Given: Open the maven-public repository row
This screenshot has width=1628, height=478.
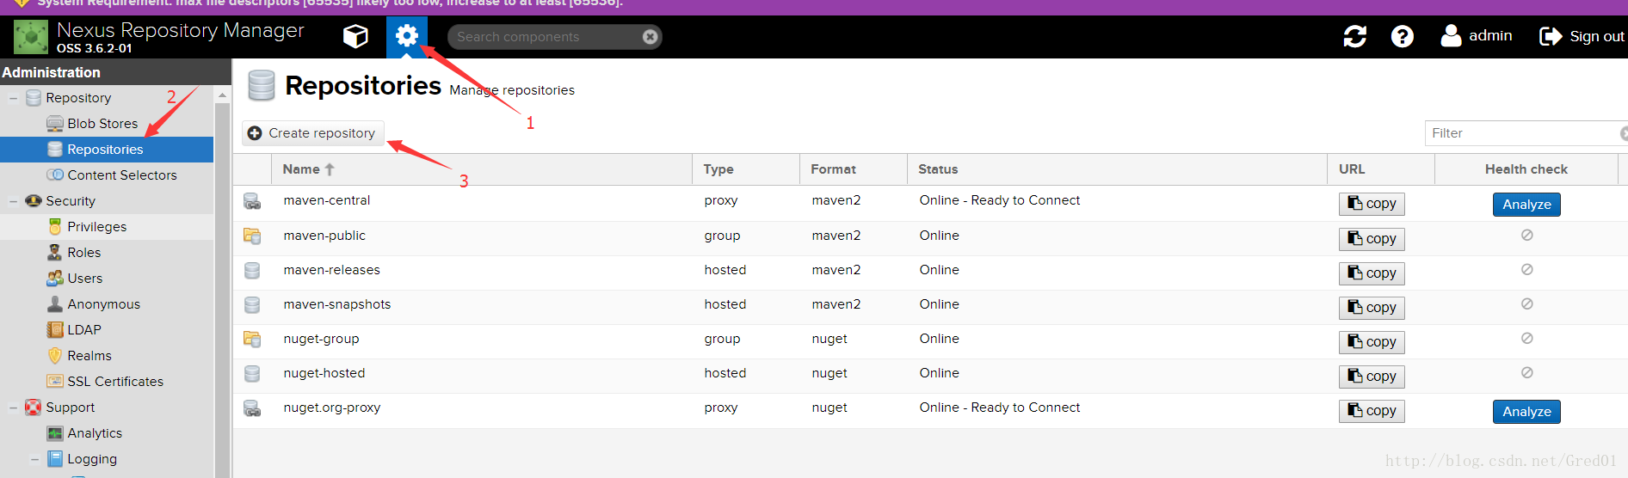Looking at the screenshot, I should pos(930,238).
